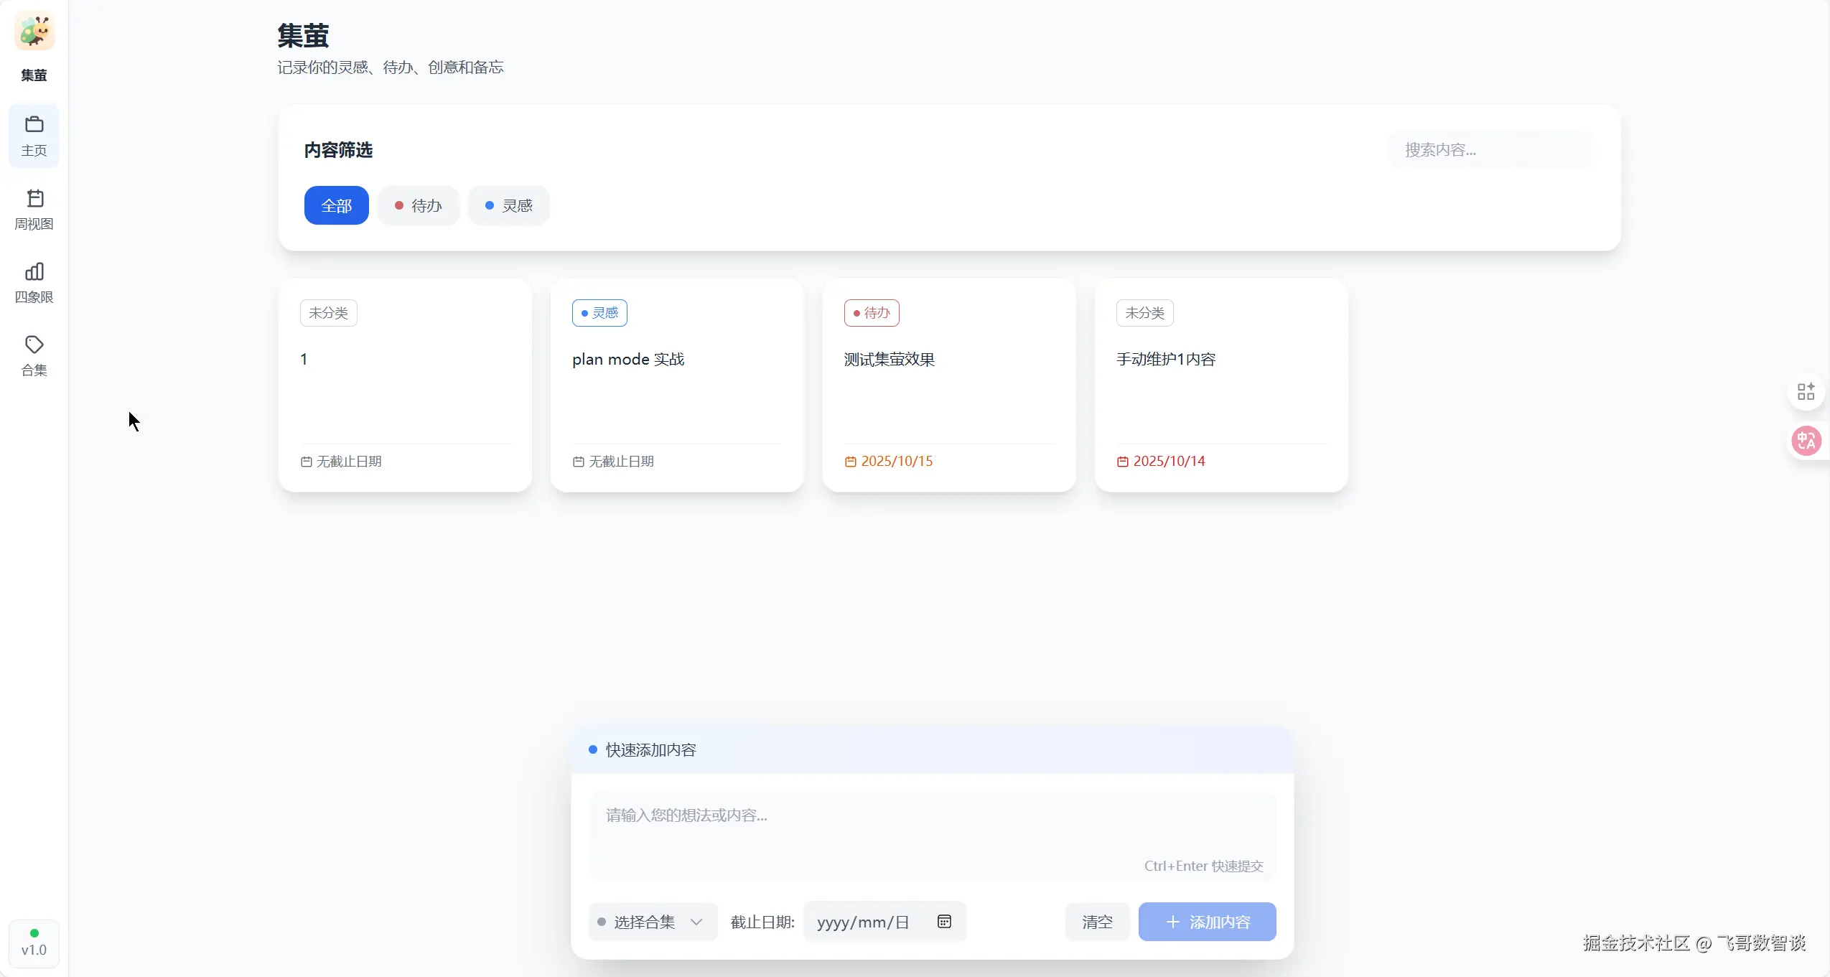Open the calendar picker icon in date field
Image resolution: width=1830 pixels, height=977 pixels.
(x=944, y=922)
